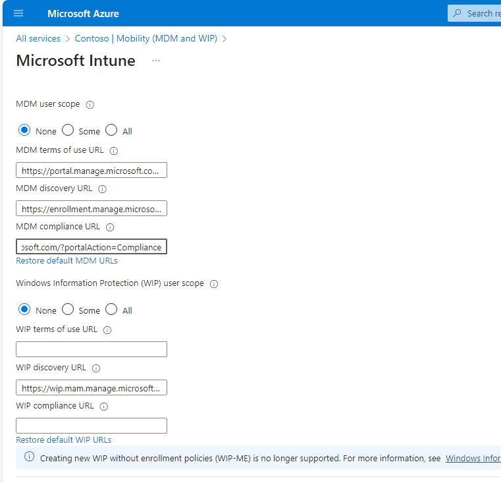The image size is (501, 483).
Task: Click the MDM user scope label
Action: (48, 104)
